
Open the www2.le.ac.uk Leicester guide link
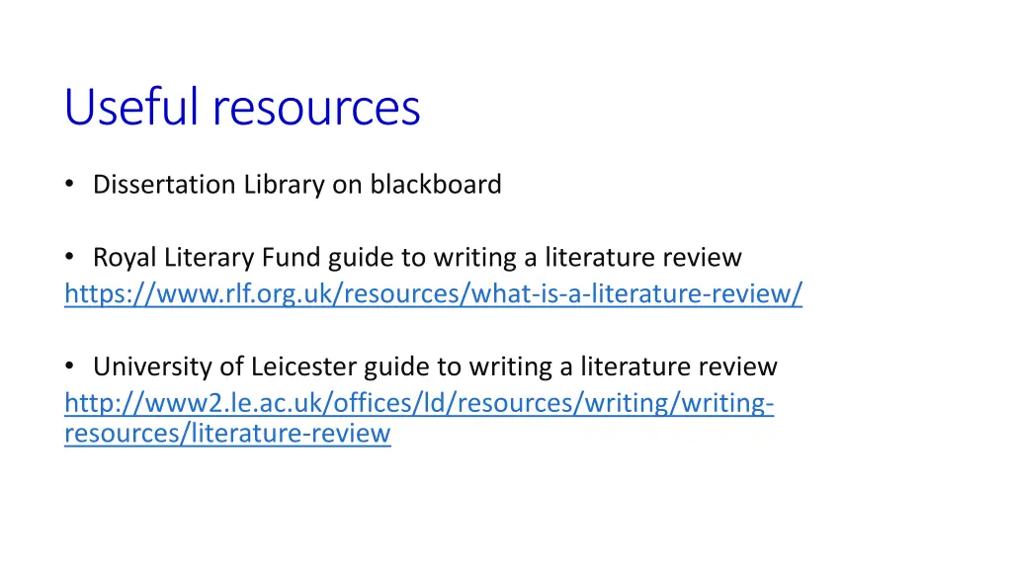tap(418, 403)
